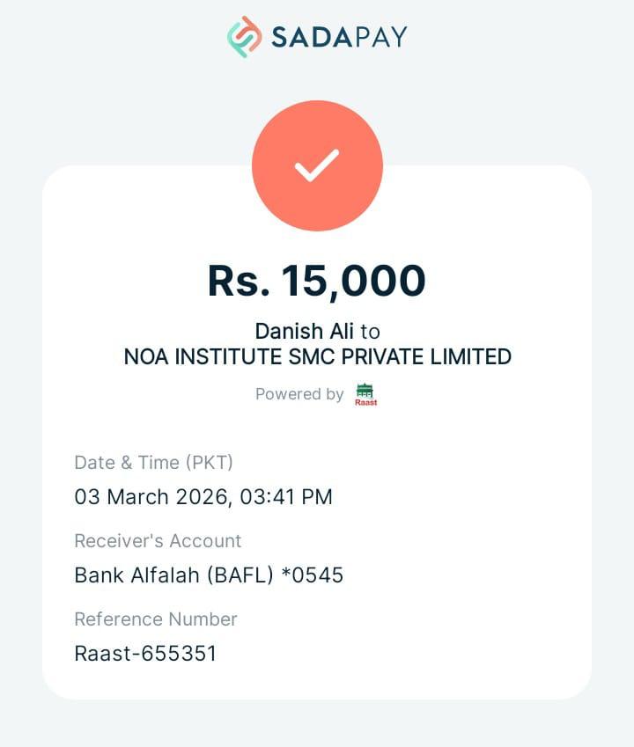Click the Receiver's Account label
Image resolution: width=634 pixels, height=747 pixels.
tap(158, 540)
